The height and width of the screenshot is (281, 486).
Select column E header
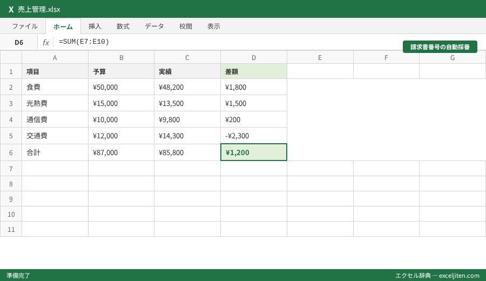point(320,58)
